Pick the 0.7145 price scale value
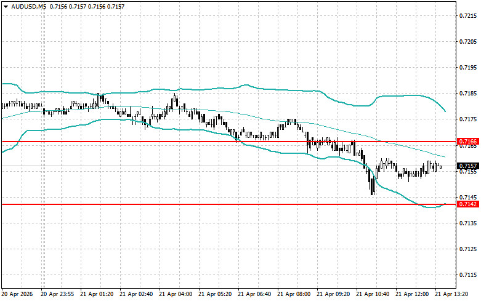Image resolution: width=481 pixels, height=301 pixels. pyautogui.click(x=468, y=197)
